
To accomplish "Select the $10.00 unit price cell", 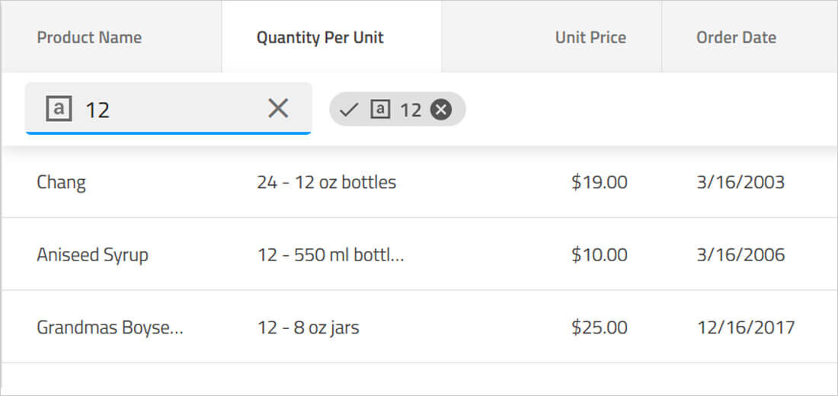I will click(x=599, y=255).
